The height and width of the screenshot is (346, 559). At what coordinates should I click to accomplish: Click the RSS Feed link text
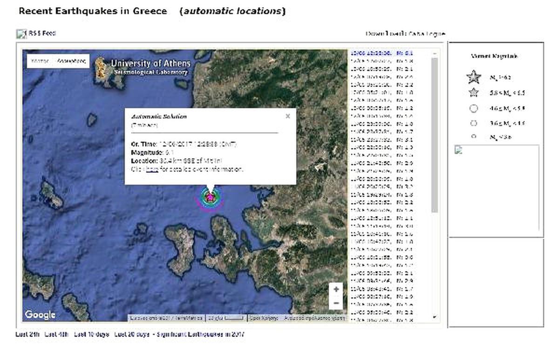42,33
